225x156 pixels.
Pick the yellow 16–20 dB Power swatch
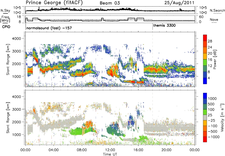click(205, 56)
